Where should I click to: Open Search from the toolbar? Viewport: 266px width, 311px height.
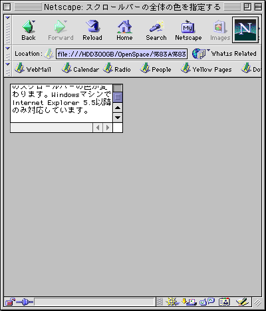[156, 30]
